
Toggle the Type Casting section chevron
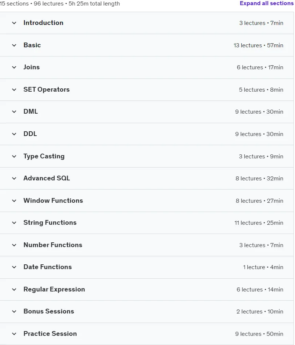point(14,157)
